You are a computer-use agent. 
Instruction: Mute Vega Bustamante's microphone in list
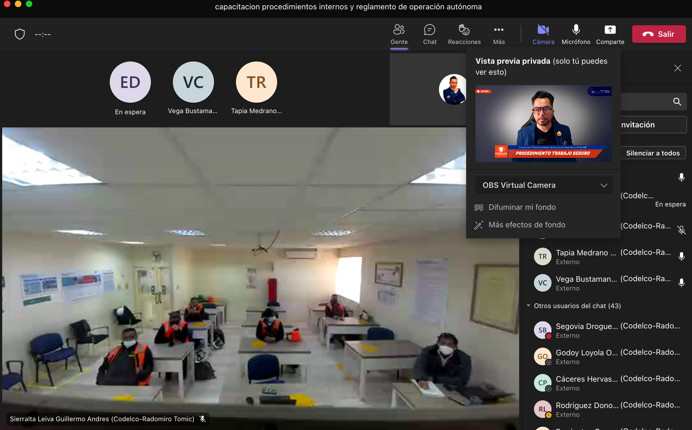(681, 283)
